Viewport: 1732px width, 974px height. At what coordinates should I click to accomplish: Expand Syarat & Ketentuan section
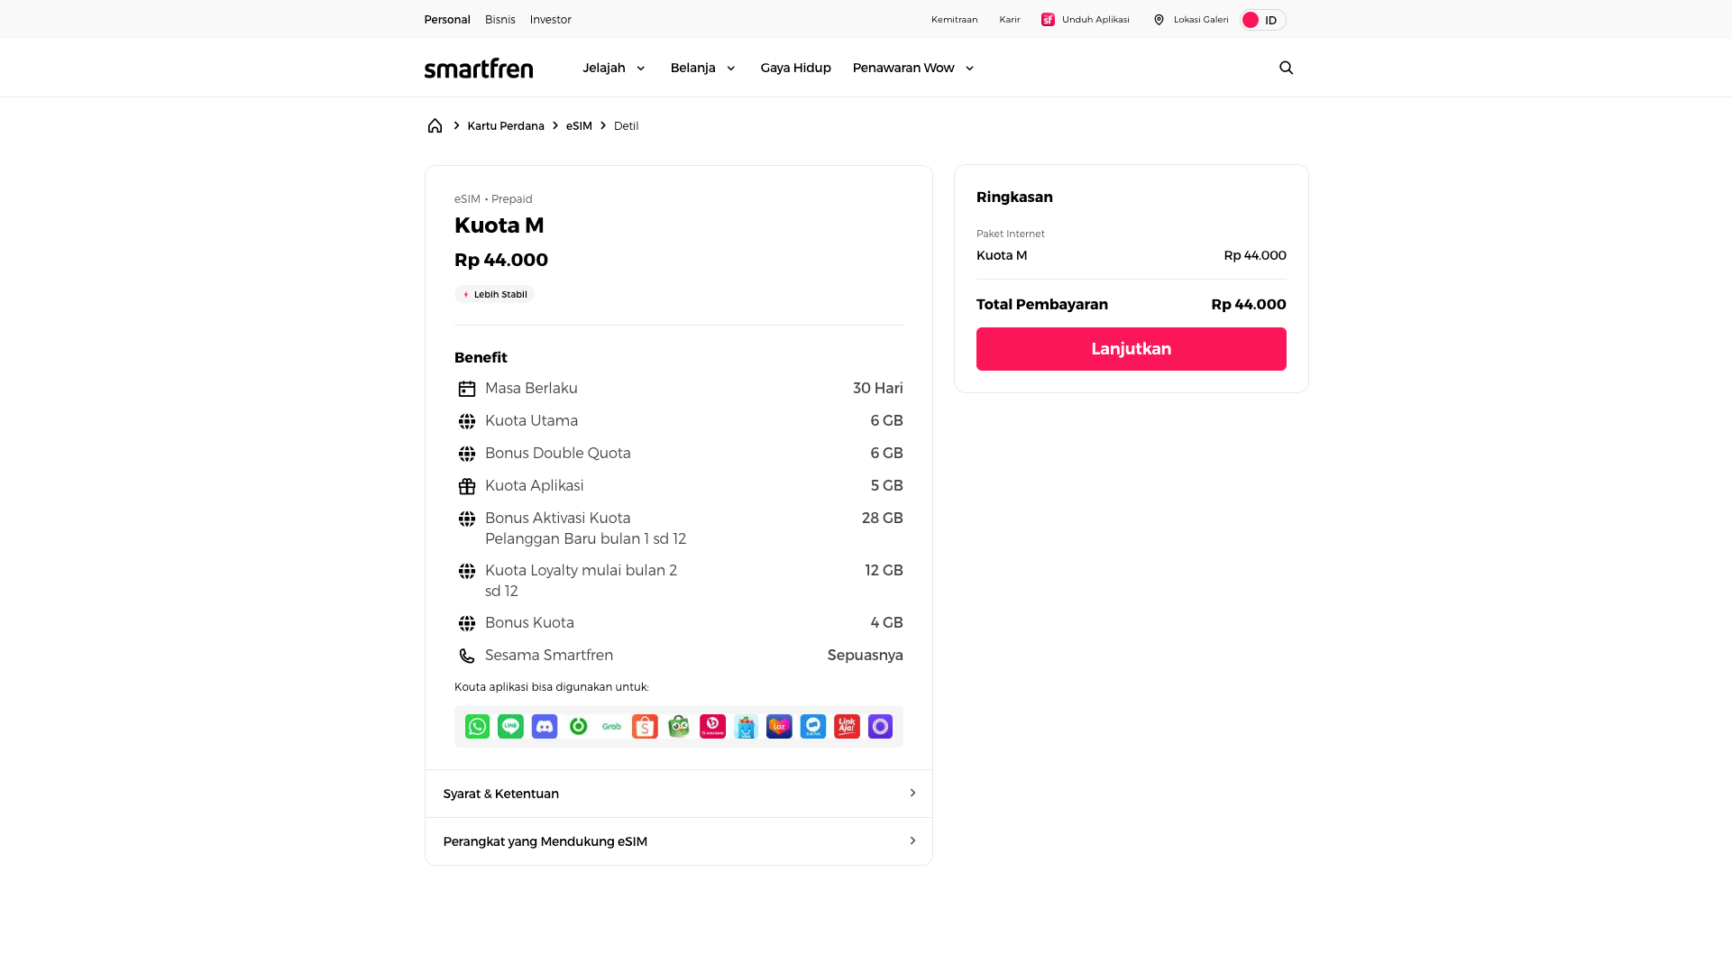tap(679, 794)
